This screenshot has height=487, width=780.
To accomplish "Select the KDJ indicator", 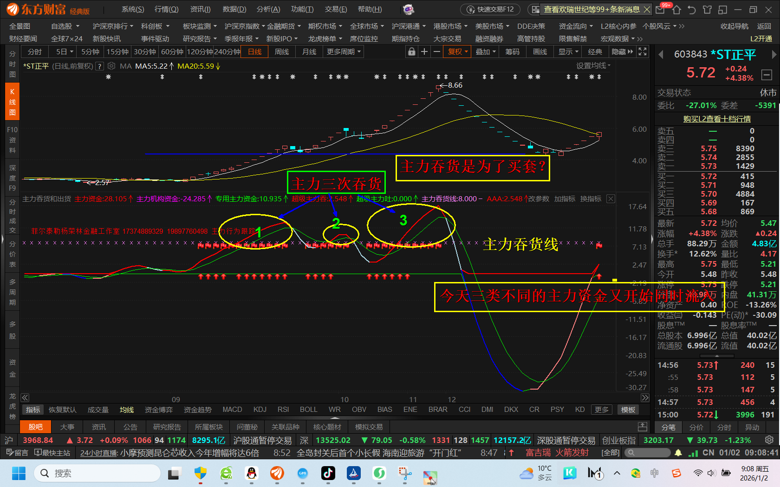I will point(260,410).
